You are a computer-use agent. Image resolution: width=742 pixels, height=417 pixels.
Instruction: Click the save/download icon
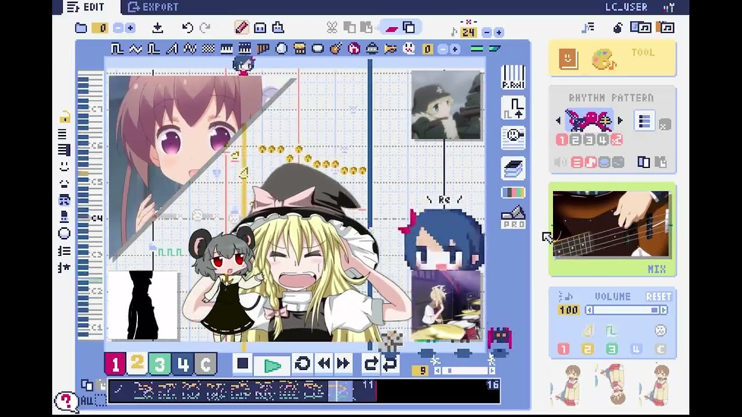158,28
